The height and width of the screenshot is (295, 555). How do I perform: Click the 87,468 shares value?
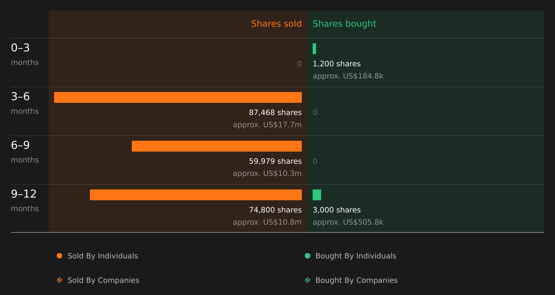pos(275,112)
